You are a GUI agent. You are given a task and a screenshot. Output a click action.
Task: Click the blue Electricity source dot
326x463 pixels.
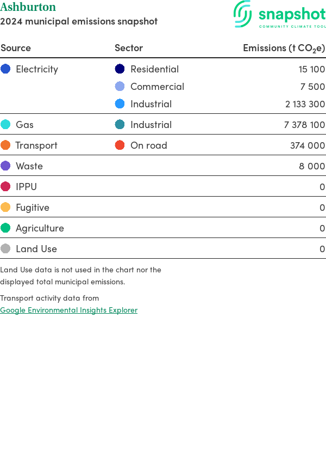click(5, 69)
